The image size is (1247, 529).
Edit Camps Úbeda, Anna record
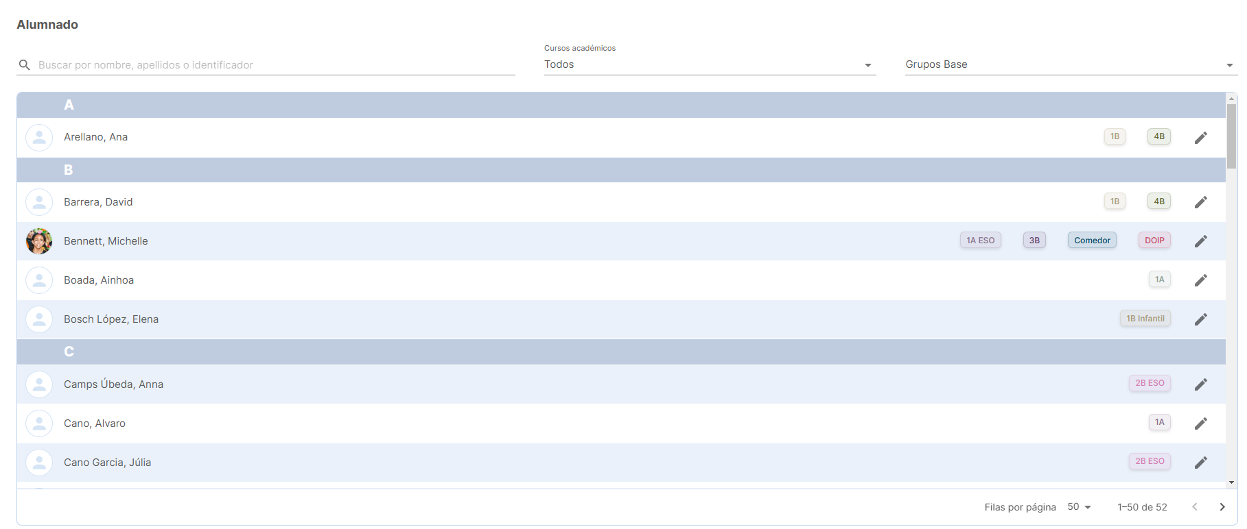coord(1200,384)
